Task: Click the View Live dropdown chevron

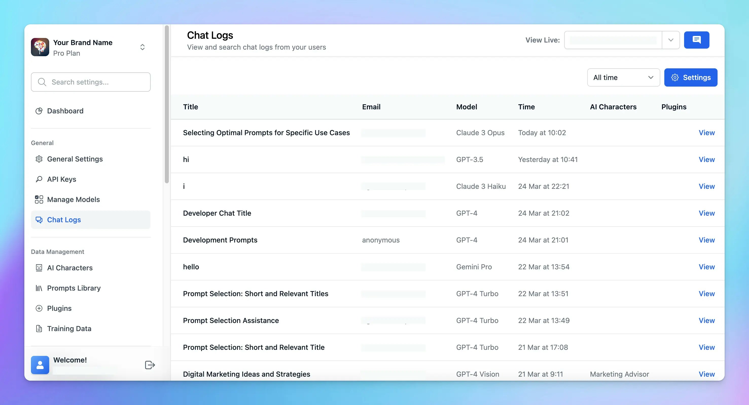Action: coord(671,40)
